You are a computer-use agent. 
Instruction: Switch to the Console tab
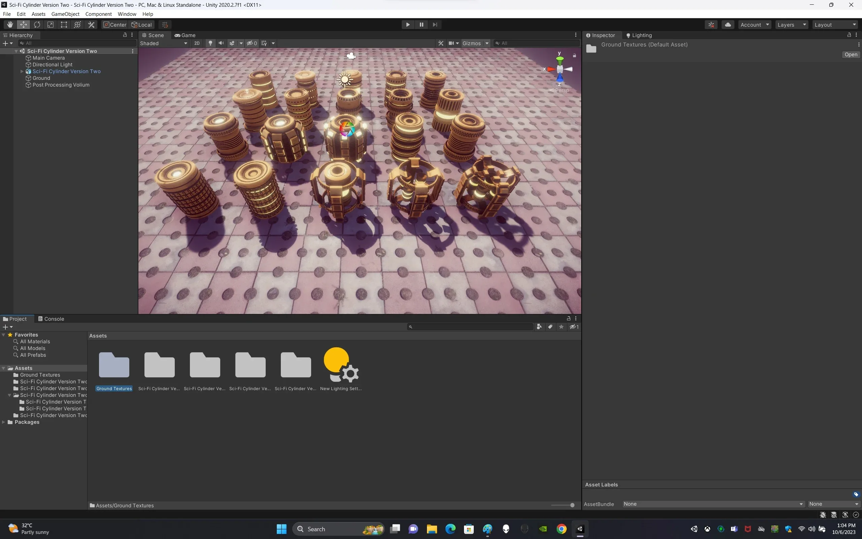(x=51, y=319)
